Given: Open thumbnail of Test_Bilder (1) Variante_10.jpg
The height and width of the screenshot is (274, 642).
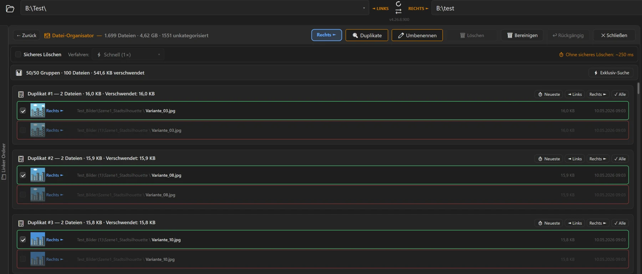Looking at the screenshot, I should point(37,239).
